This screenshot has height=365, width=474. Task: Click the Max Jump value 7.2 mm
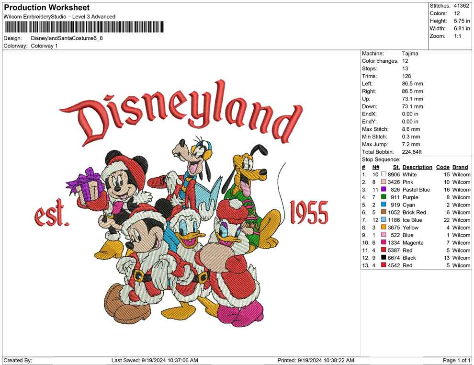[411, 144]
